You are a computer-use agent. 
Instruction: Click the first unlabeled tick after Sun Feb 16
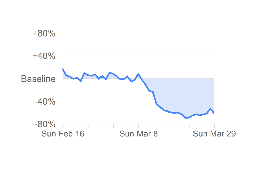click(88, 126)
